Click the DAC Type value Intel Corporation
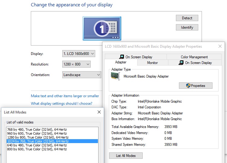 pyautogui.click(x=149, y=107)
